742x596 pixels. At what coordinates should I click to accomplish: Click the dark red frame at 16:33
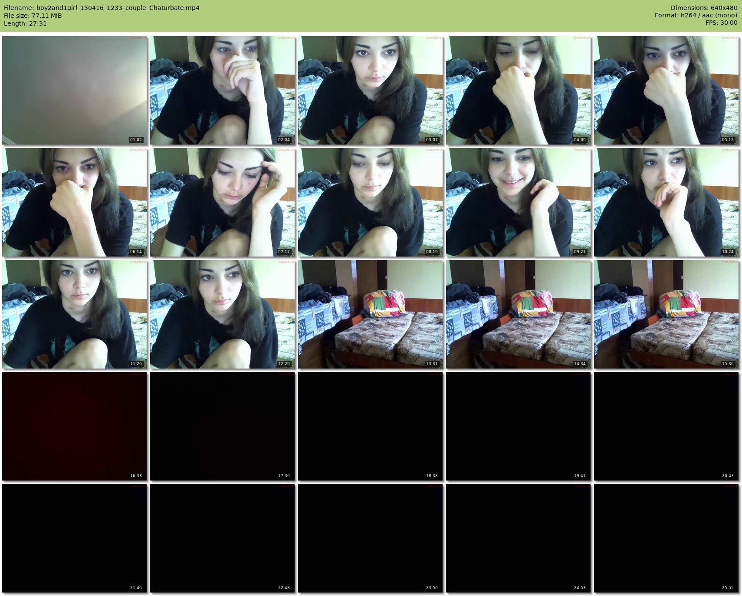(75, 426)
